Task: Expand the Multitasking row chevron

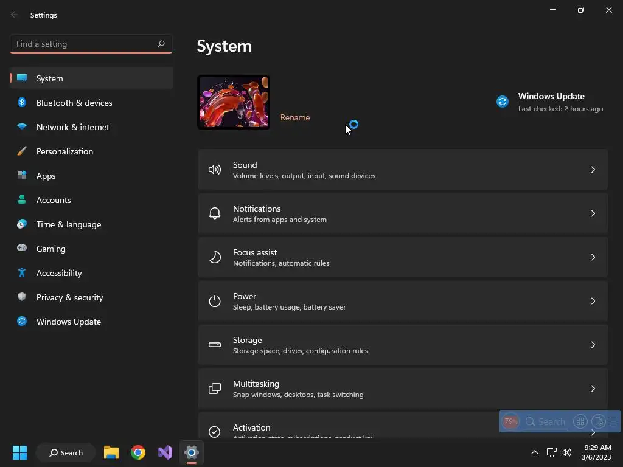Action: [x=593, y=389]
